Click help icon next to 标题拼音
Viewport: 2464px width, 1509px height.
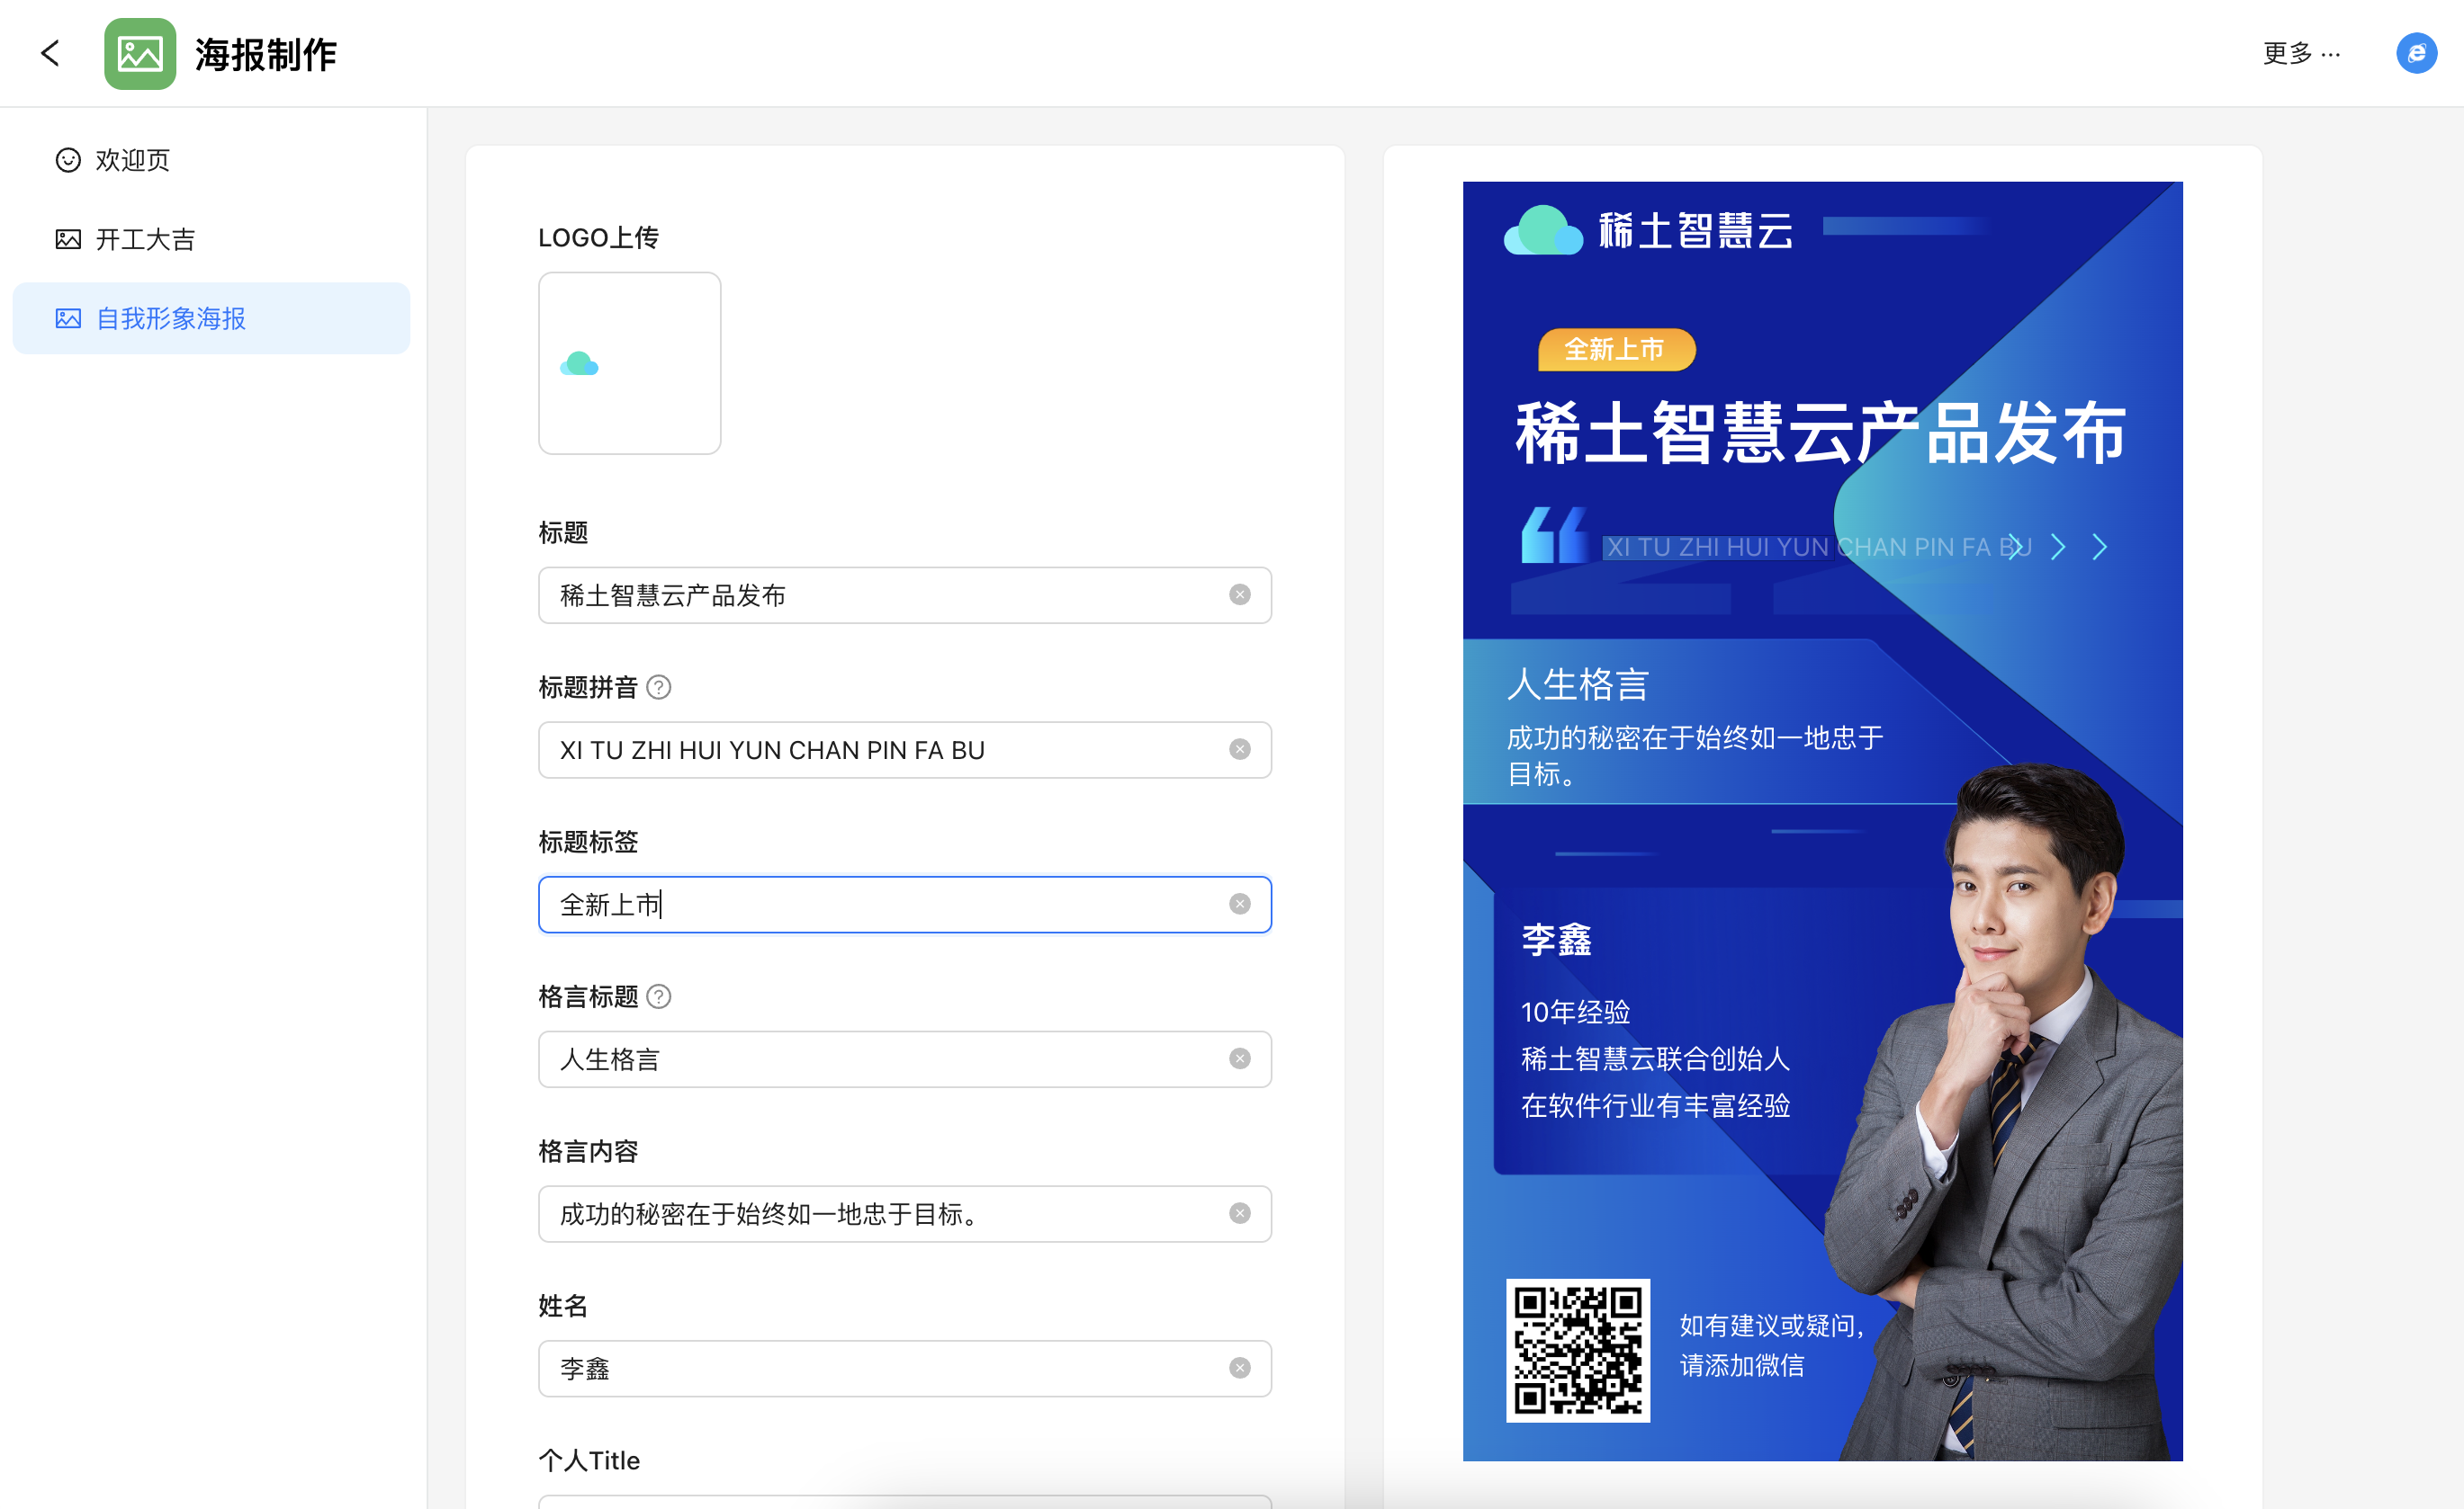click(x=658, y=688)
